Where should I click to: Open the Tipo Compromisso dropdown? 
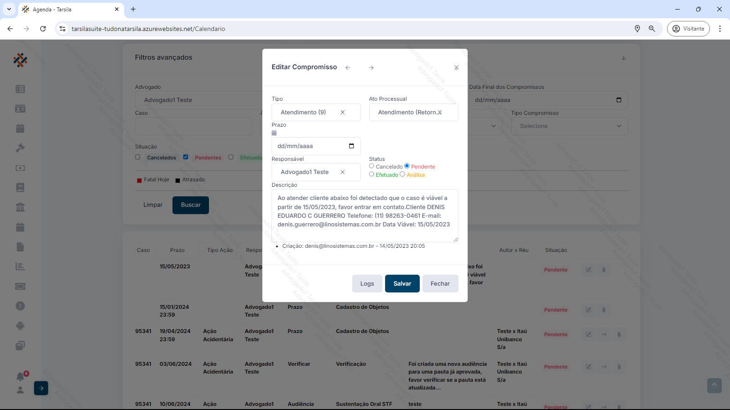point(569,126)
